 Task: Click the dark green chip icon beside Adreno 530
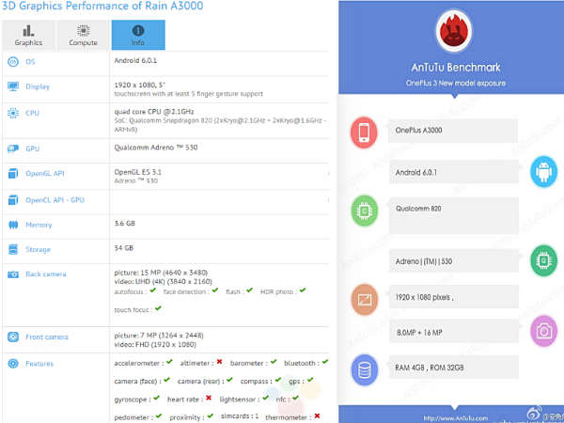[543, 260]
